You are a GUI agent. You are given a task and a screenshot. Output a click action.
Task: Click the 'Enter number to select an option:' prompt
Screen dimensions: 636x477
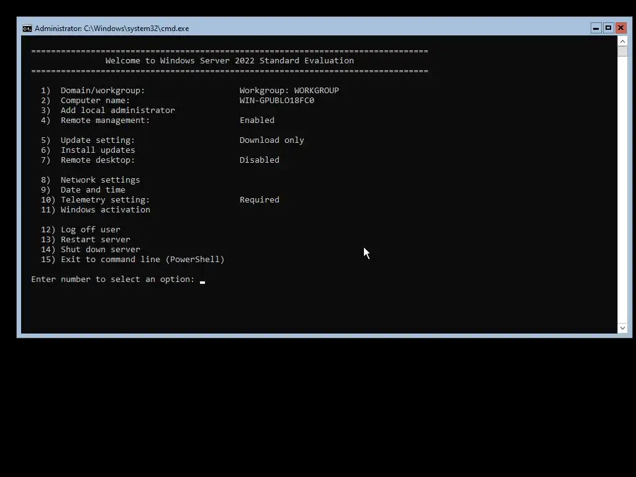[x=113, y=279]
